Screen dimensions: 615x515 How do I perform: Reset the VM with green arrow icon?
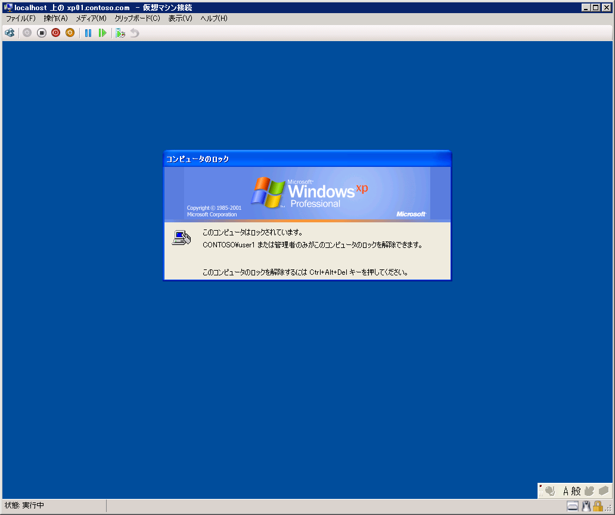(x=102, y=33)
